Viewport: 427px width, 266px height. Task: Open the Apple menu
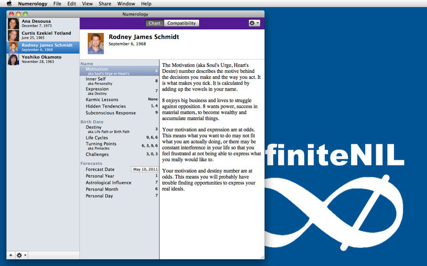pos(9,4)
